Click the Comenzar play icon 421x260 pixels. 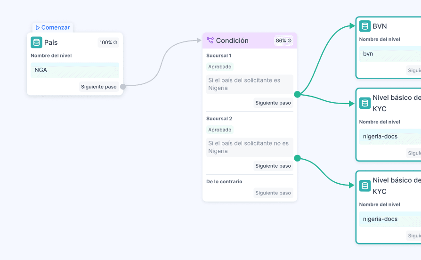(38, 28)
